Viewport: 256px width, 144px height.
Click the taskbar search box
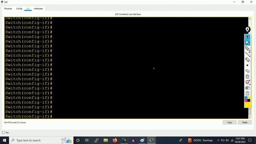(x=41, y=140)
